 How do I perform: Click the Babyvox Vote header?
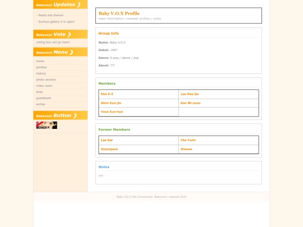pos(60,34)
